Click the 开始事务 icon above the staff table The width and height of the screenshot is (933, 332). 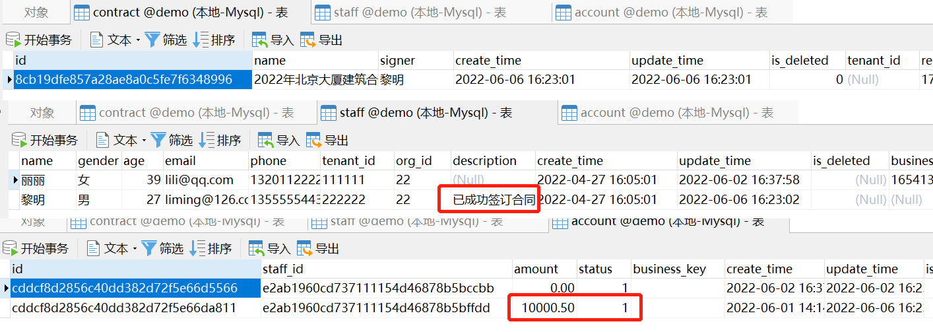tap(20, 140)
